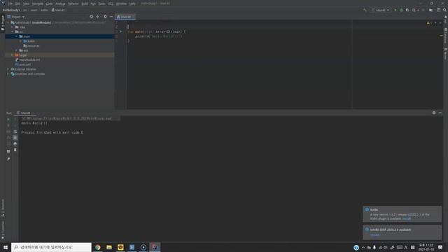Open the Maven tool window side tab

[x=445, y=55]
